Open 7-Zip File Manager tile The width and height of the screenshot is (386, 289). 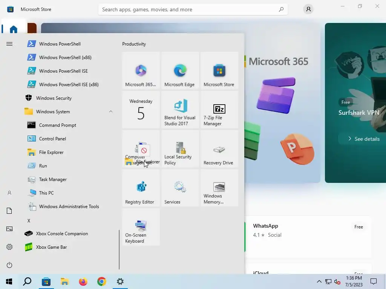pyautogui.click(x=219, y=110)
